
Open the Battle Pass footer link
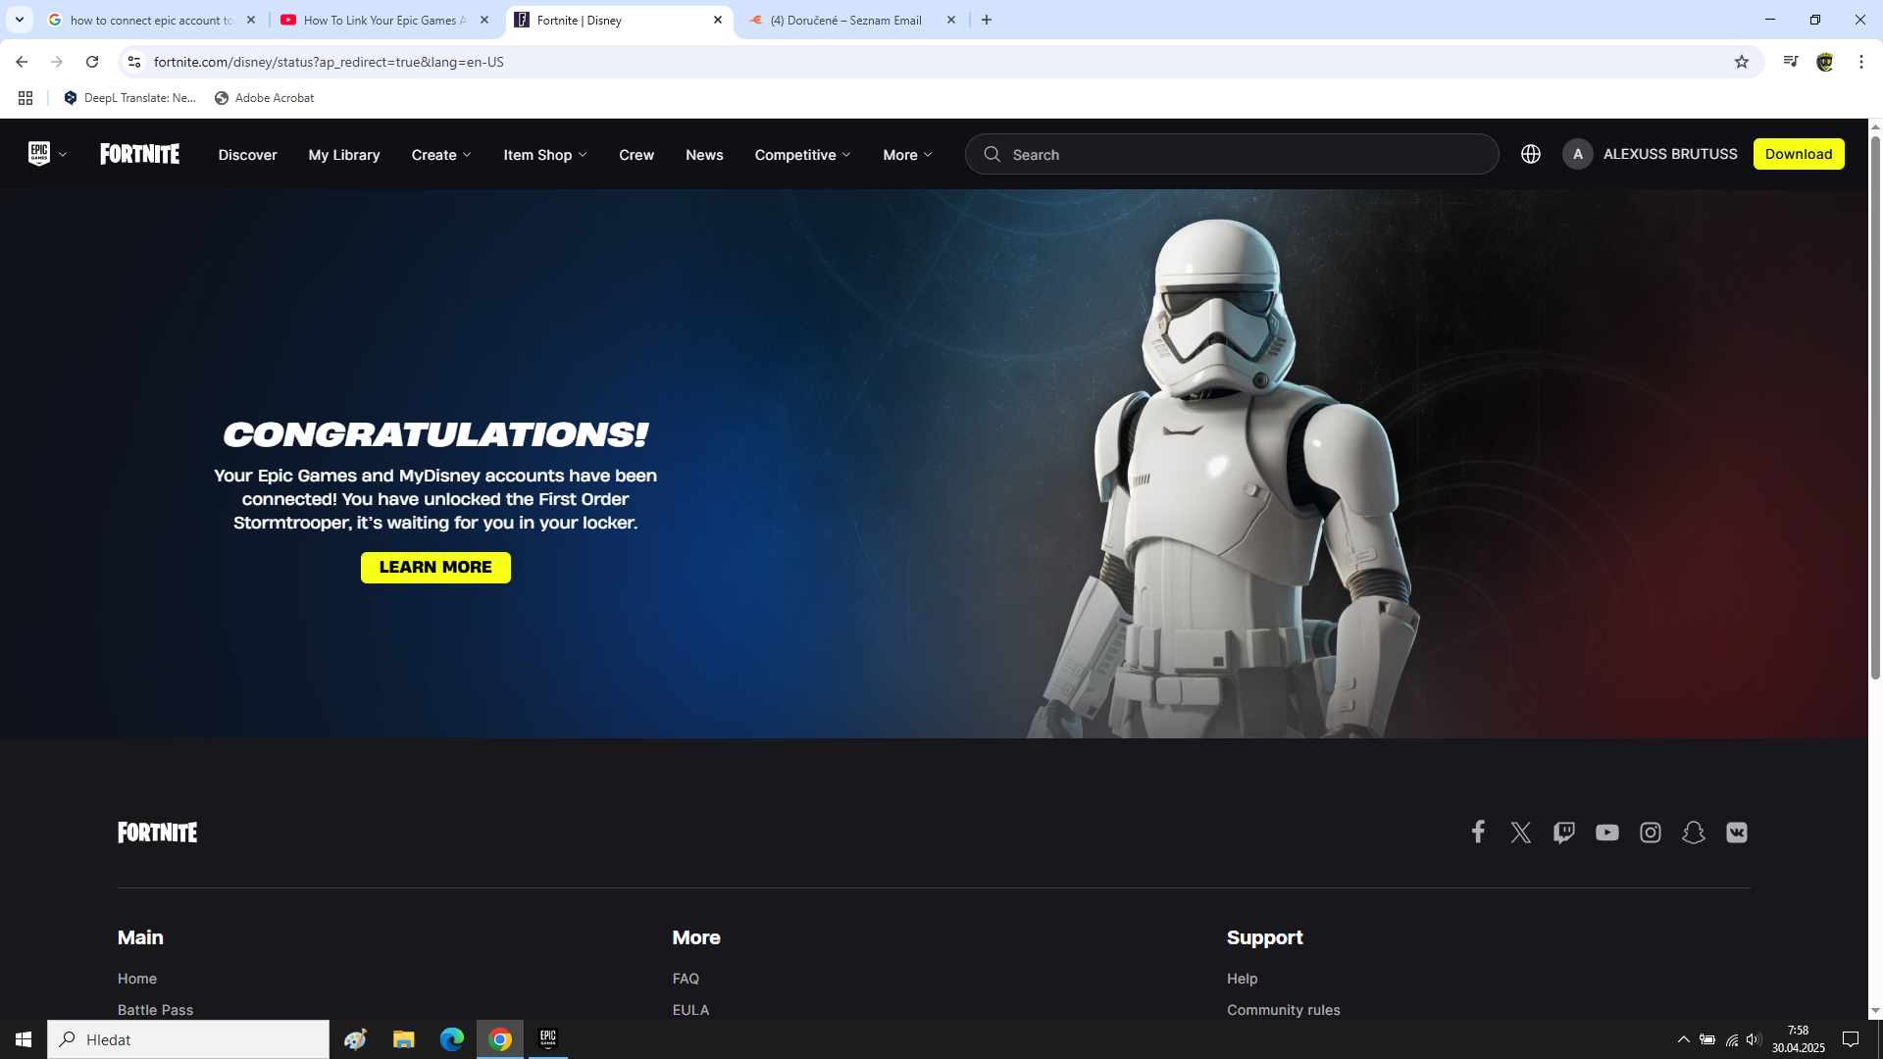[155, 1010]
